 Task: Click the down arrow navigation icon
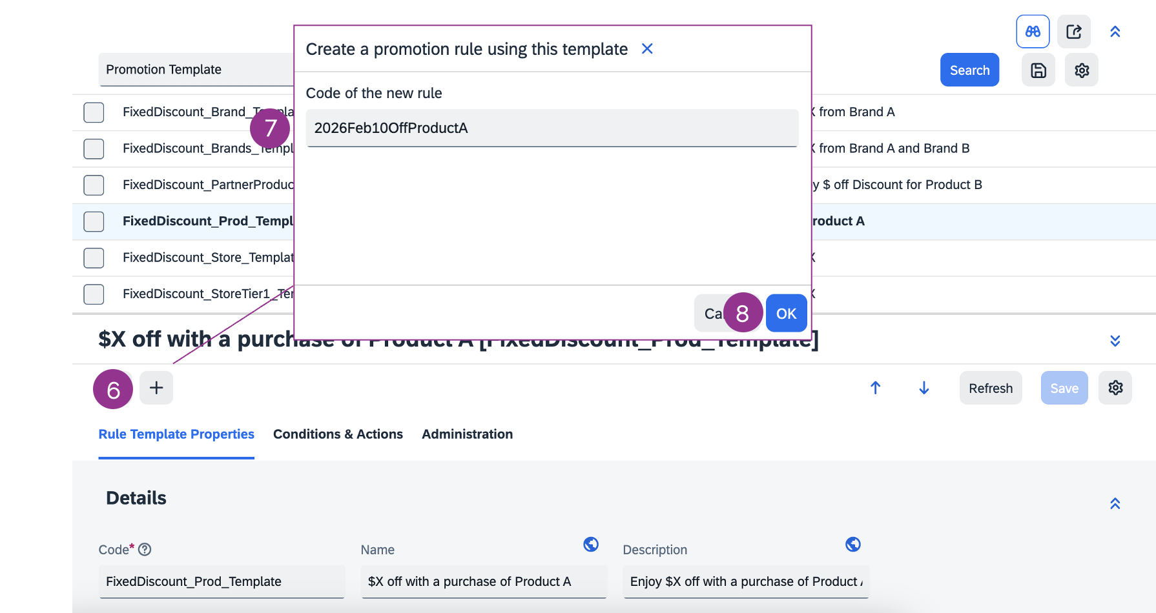(x=924, y=388)
